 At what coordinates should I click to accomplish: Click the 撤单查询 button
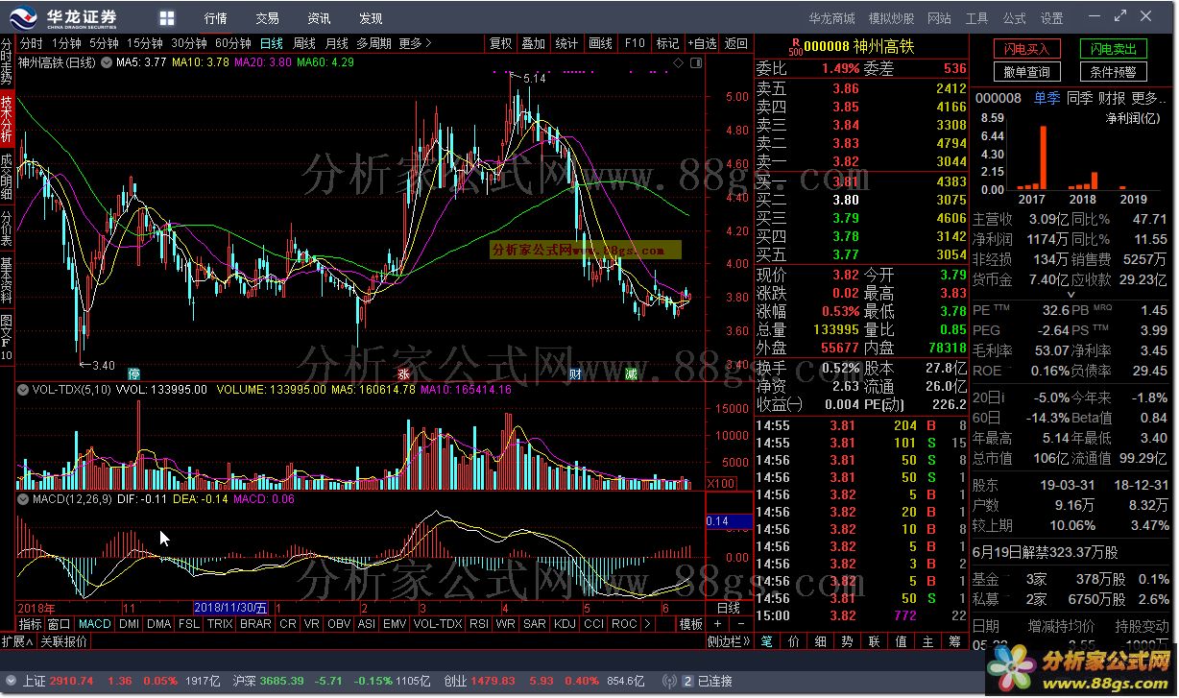pos(1027,72)
